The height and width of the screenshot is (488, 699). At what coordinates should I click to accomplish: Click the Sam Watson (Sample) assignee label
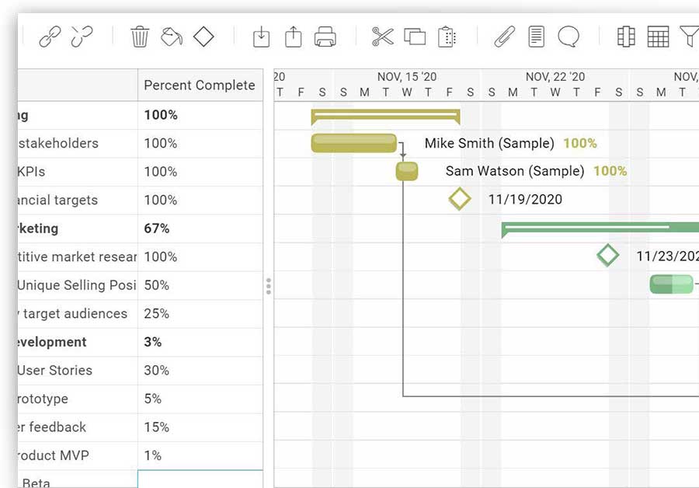[x=515, y=171]
